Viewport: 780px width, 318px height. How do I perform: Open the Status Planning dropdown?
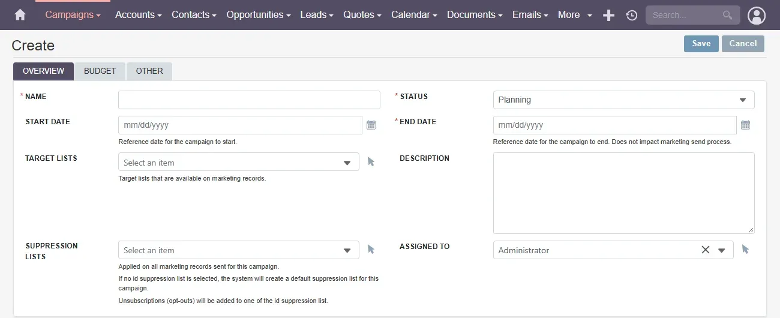point(623,100)
